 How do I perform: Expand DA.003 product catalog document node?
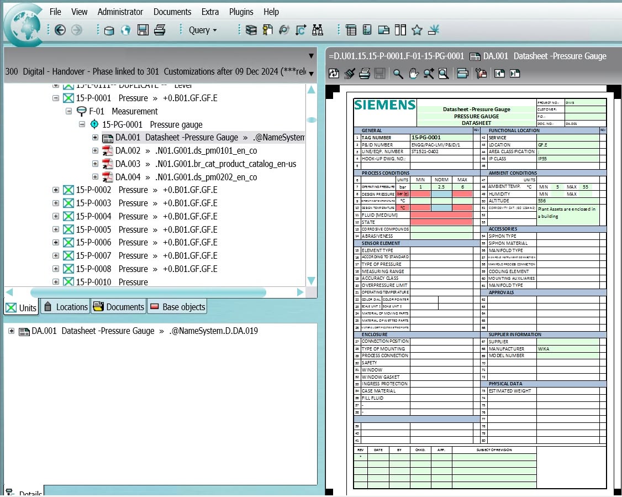click(95, 164)
